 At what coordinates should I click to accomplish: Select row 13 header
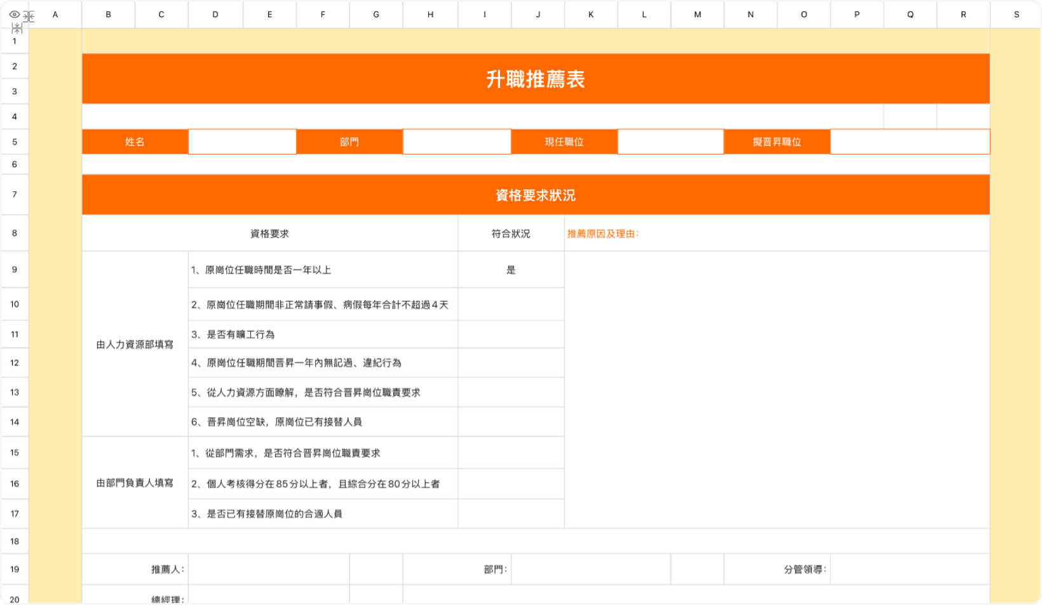15,392
